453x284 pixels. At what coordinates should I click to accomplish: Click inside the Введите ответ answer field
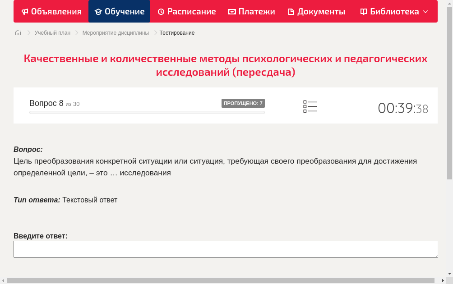(x=226, y=249)
